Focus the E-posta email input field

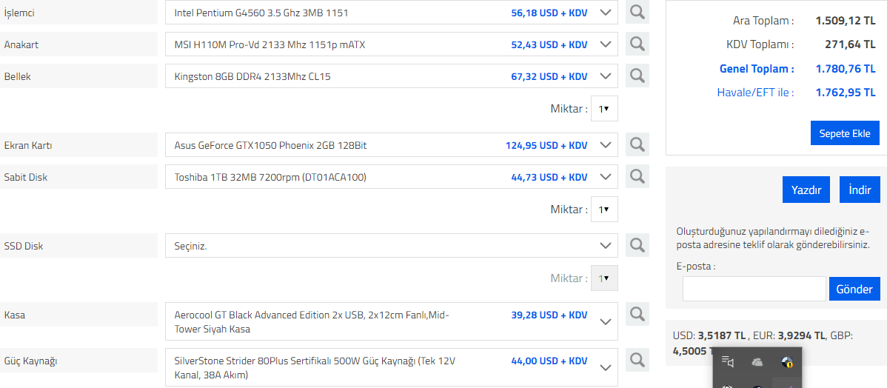[x=754, y=289]
